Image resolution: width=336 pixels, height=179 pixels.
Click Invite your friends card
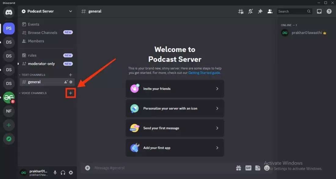[175, 89]
